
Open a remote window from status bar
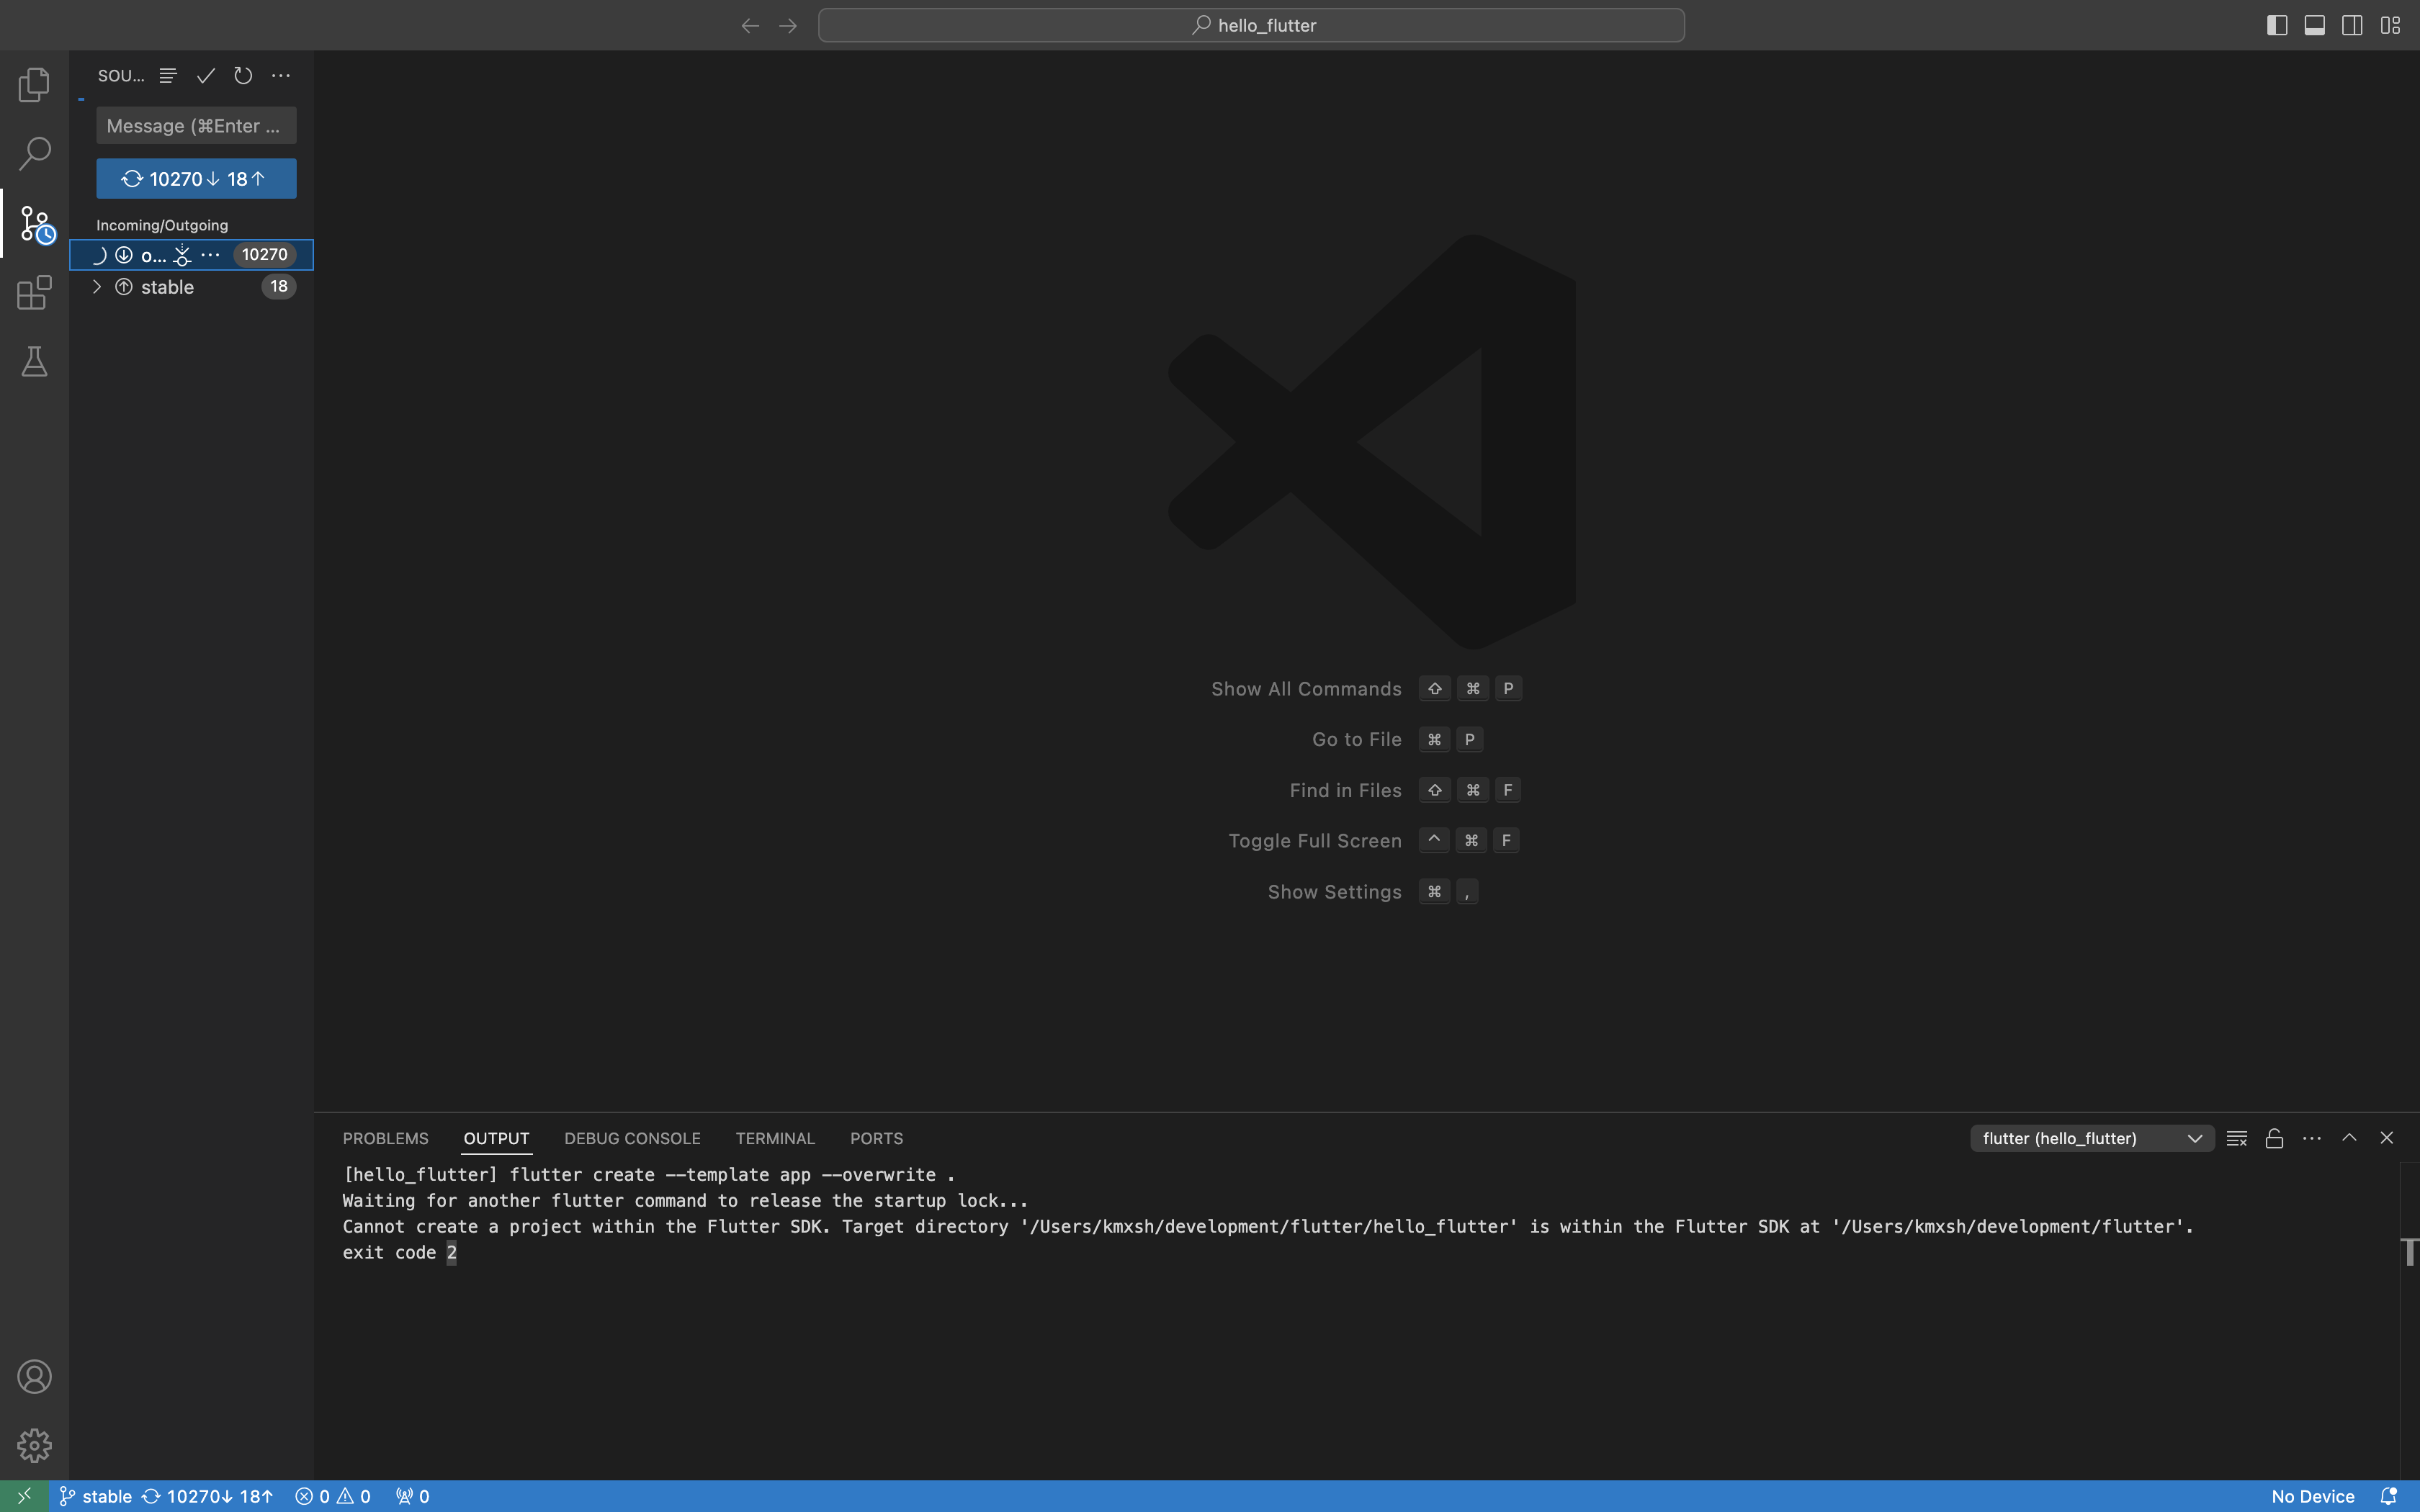pyautogui.click(x=25, y=1496)
